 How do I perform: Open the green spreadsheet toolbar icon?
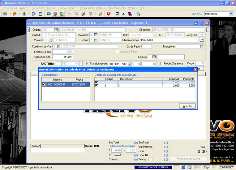pyautogui.click(x=61, y=14)
